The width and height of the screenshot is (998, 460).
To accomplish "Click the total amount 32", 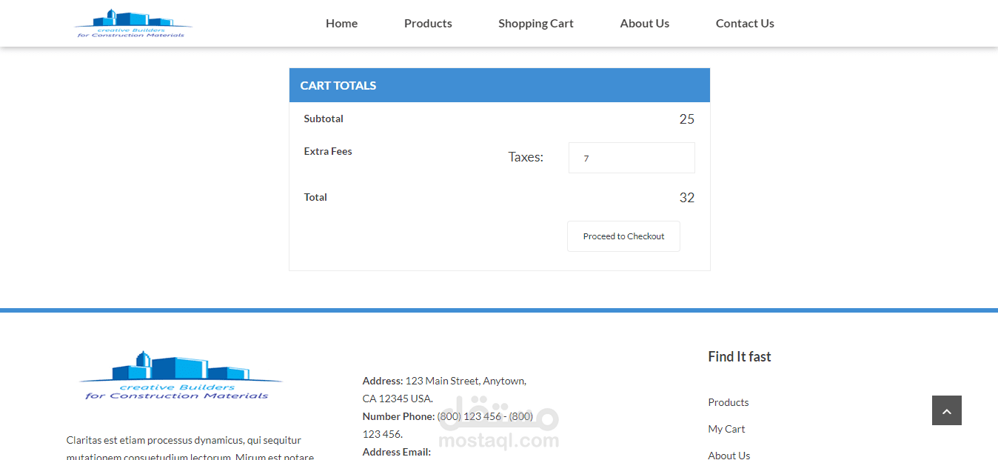I will click(686, 198).
